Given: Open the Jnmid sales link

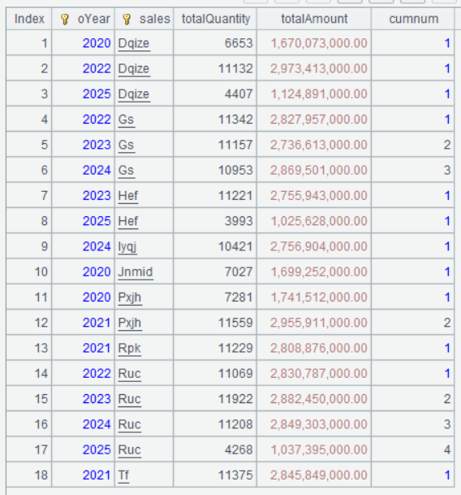Looking at the screenshot, I should point(136,272).
